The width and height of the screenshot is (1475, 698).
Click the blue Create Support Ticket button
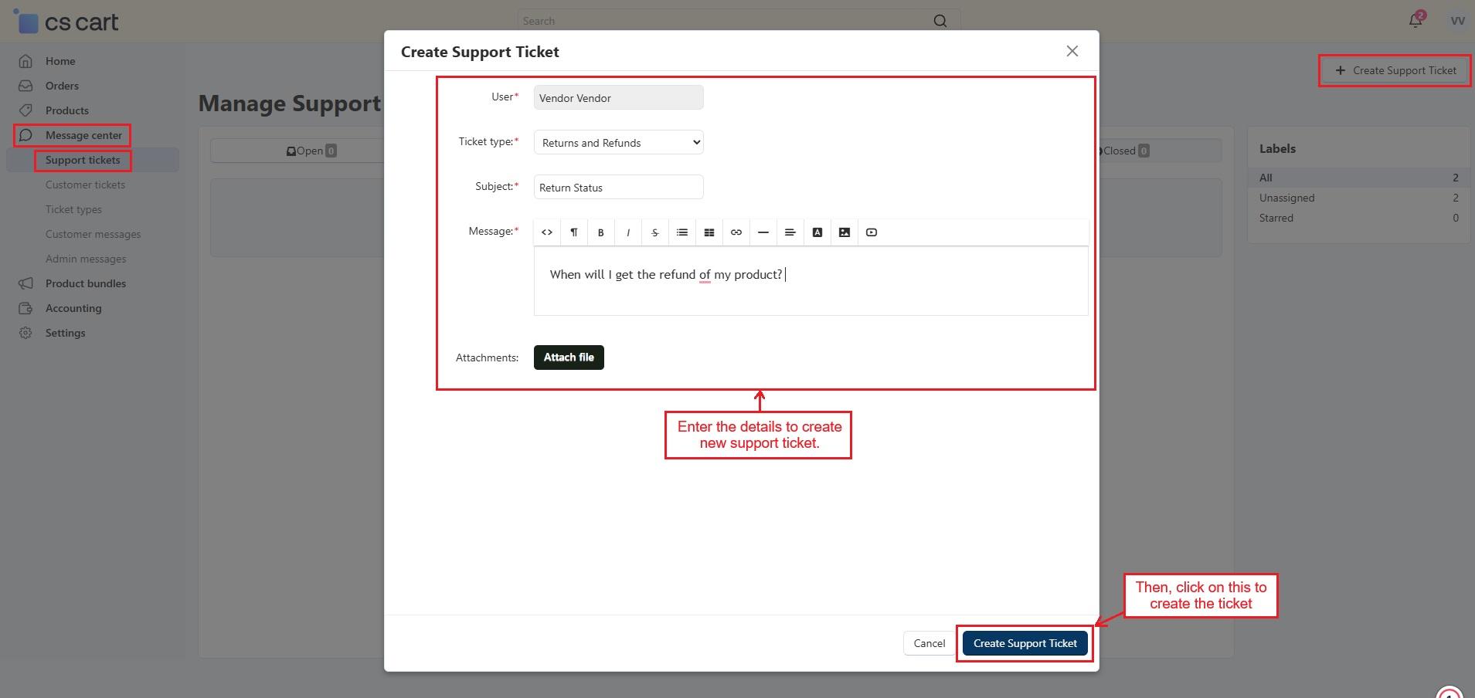[1025, 643]
